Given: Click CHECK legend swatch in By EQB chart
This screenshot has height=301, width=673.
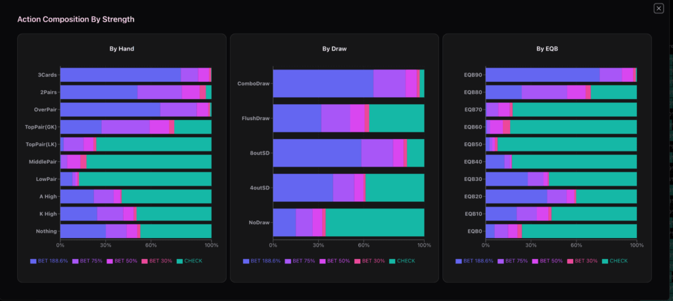Looking at the screenshot, I should pos(605,261).
